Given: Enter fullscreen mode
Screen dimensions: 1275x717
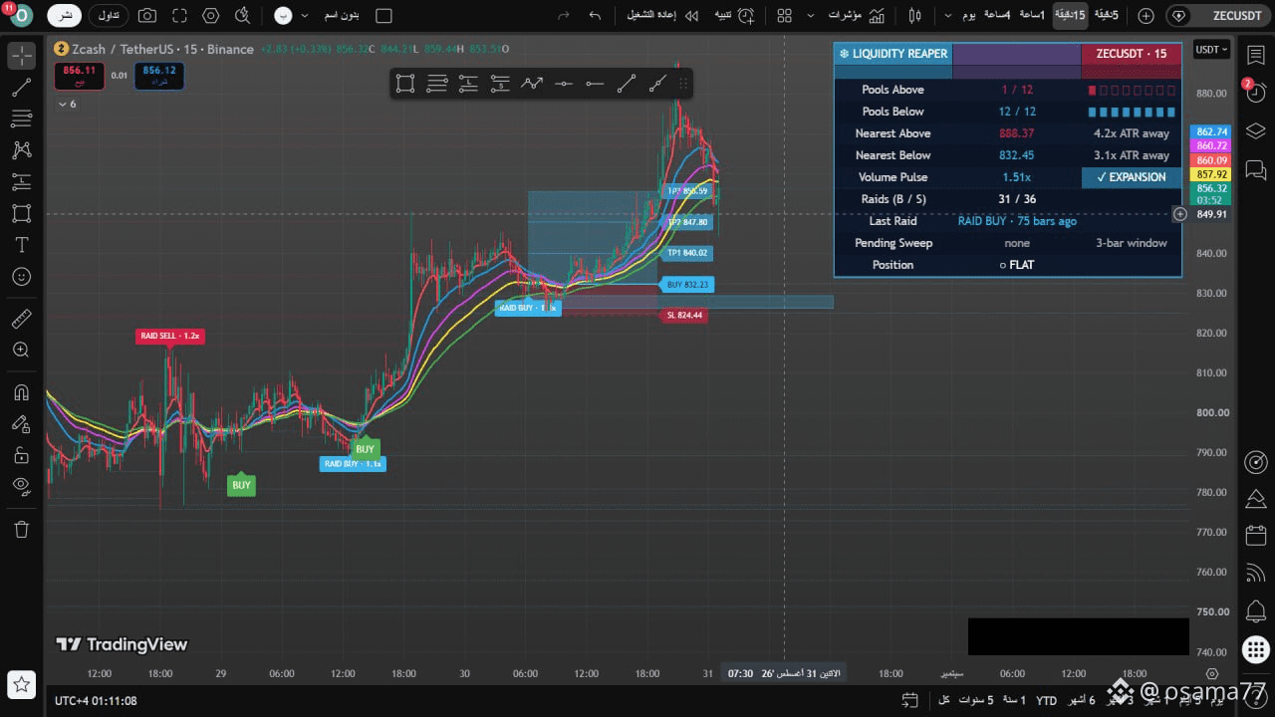Looking at the screenshot, I should (x=179, y=16).
